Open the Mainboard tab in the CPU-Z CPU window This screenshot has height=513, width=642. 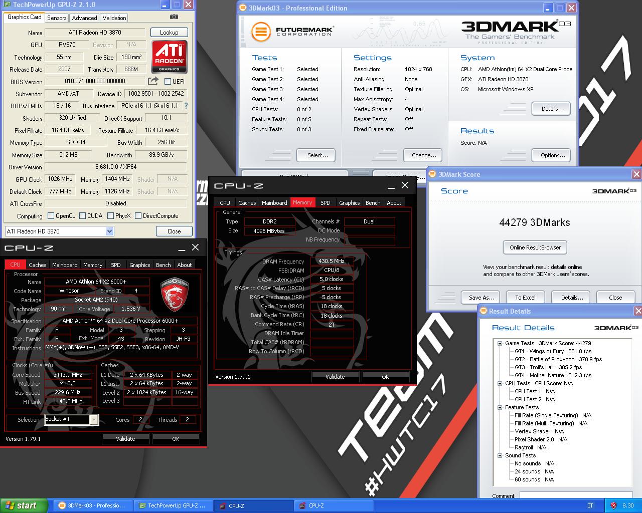(65, 265)
